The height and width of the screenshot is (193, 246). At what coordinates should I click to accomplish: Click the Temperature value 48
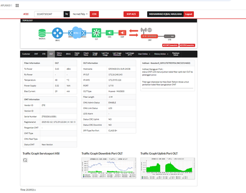[x=56, y=80]
